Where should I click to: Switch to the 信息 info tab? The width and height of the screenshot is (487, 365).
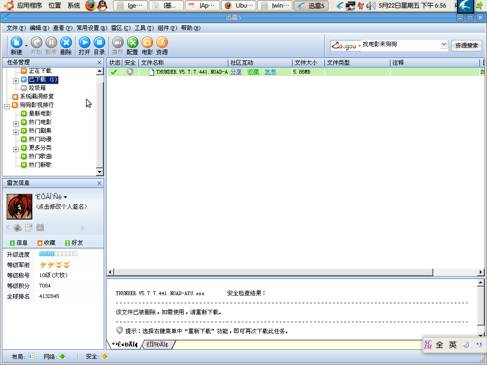click(19, 243)
